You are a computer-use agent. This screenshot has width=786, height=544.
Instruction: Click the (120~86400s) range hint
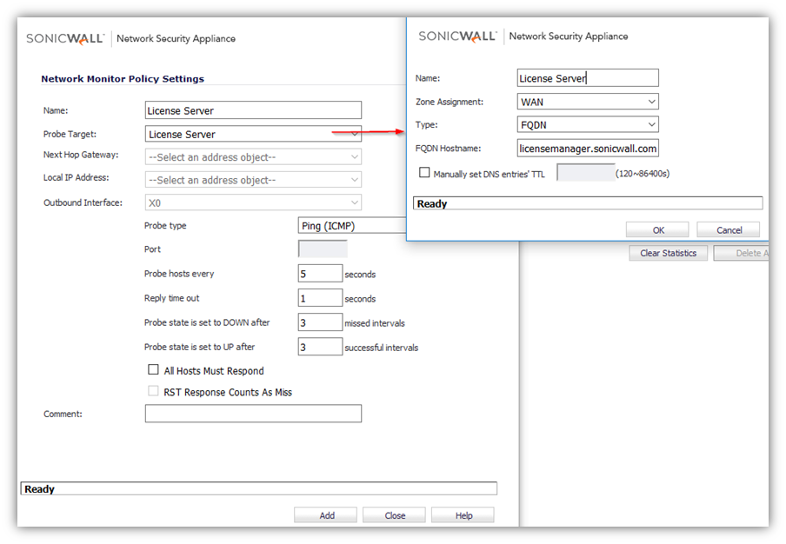click(x=643, y=173)
